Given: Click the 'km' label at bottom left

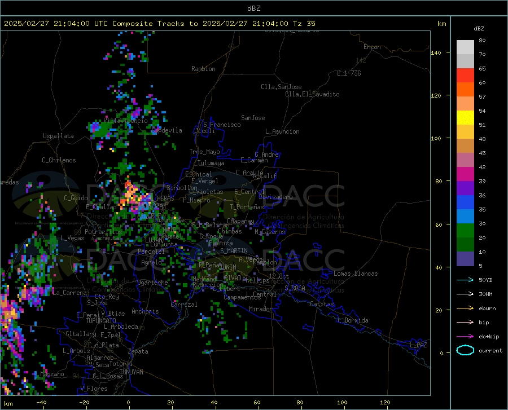Looking at the screenshot, I should [8, 404].
